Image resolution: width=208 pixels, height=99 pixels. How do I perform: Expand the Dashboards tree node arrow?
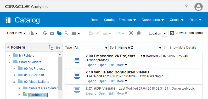tap(19, 95)
